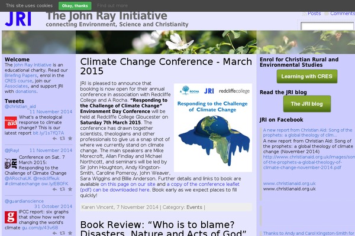Screen dimensions: 355x236
Task: Click the JRI on Facebook heading
Action: pos(282,120)
